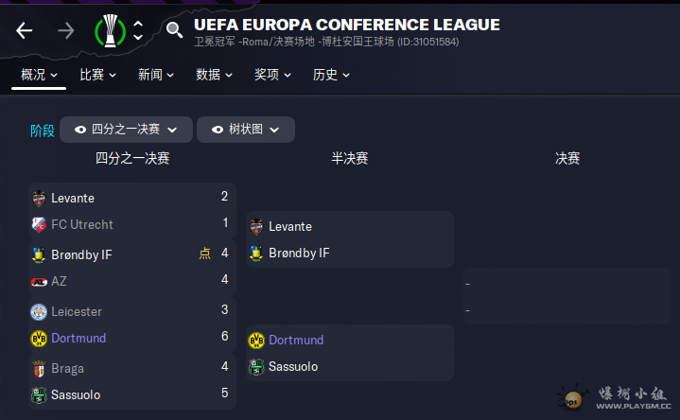Screen dimensions: 680x420
Task: Click the Leicester club badge
Action: (x=39, y=312)
